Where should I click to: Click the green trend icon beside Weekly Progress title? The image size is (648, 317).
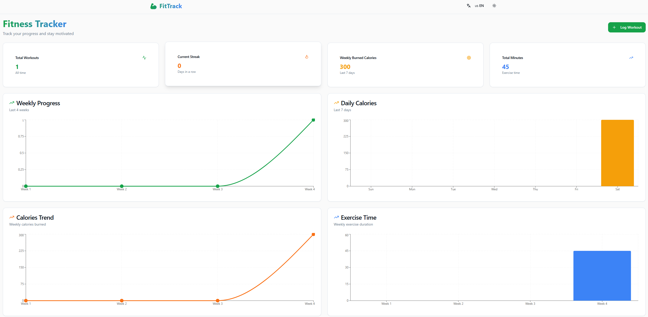pos(11,103)
